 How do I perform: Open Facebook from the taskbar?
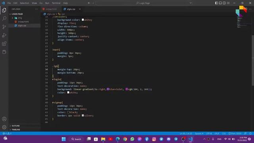pos(147,139)
